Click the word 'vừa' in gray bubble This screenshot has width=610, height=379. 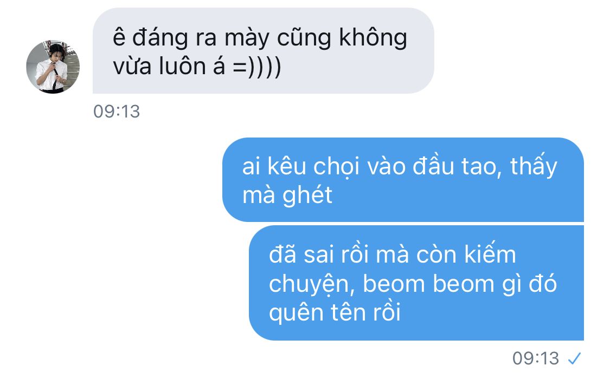click(132, 66)
